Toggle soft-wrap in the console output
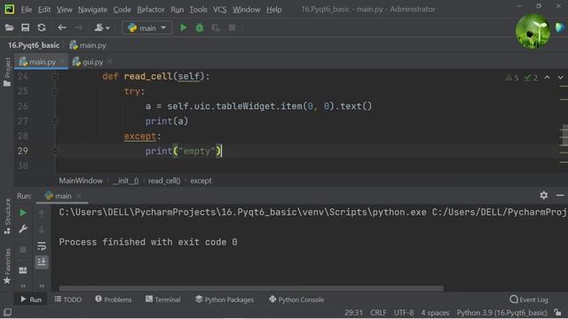This screenshot has width=568, height=319. click(x=42, y=246)
